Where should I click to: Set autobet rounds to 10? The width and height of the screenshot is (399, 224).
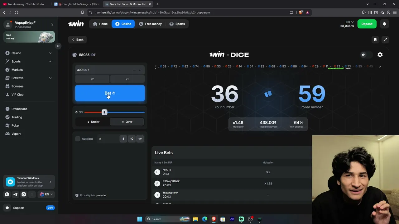pyautogui.click(x=132, y=139)
